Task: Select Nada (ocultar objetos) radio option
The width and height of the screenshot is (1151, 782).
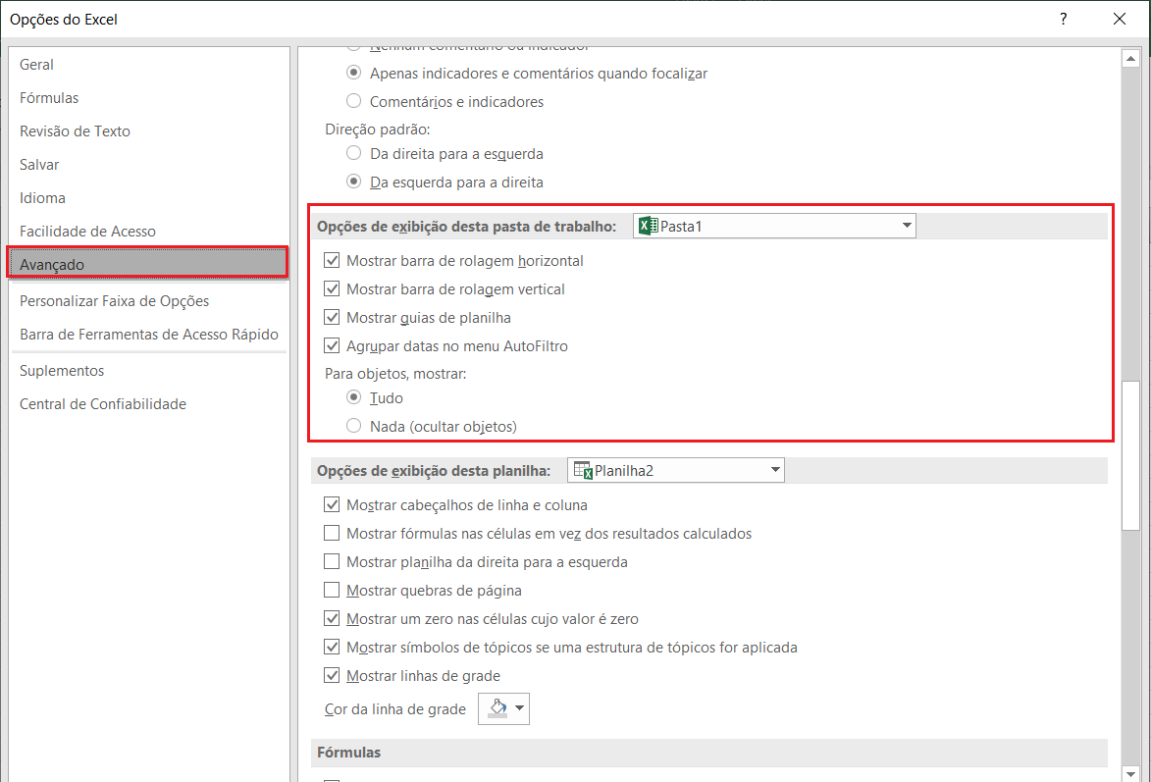Action: point(353,427)
